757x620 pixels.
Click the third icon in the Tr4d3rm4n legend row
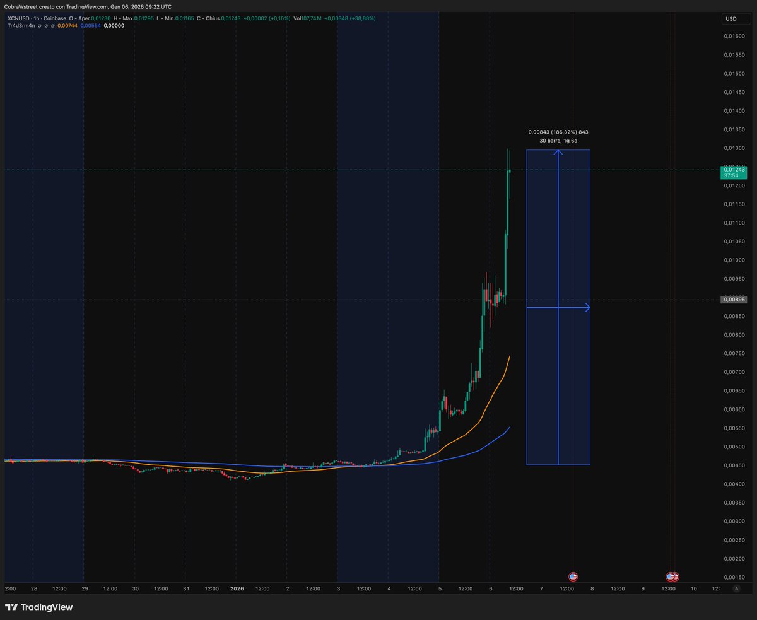[53, 26]
